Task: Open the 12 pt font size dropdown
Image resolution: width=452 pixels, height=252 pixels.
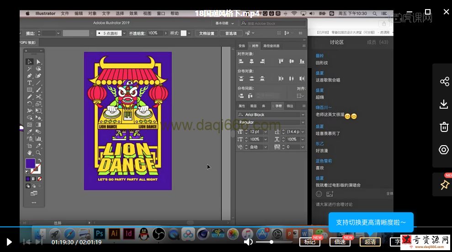Action: coord(266,131)
